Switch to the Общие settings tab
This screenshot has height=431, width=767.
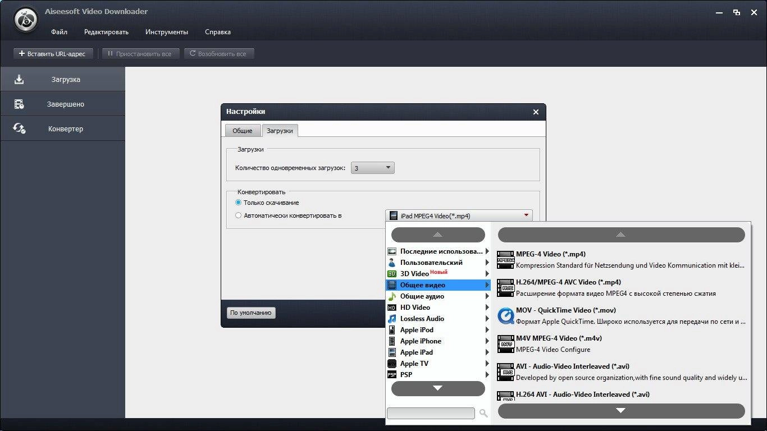243,131
